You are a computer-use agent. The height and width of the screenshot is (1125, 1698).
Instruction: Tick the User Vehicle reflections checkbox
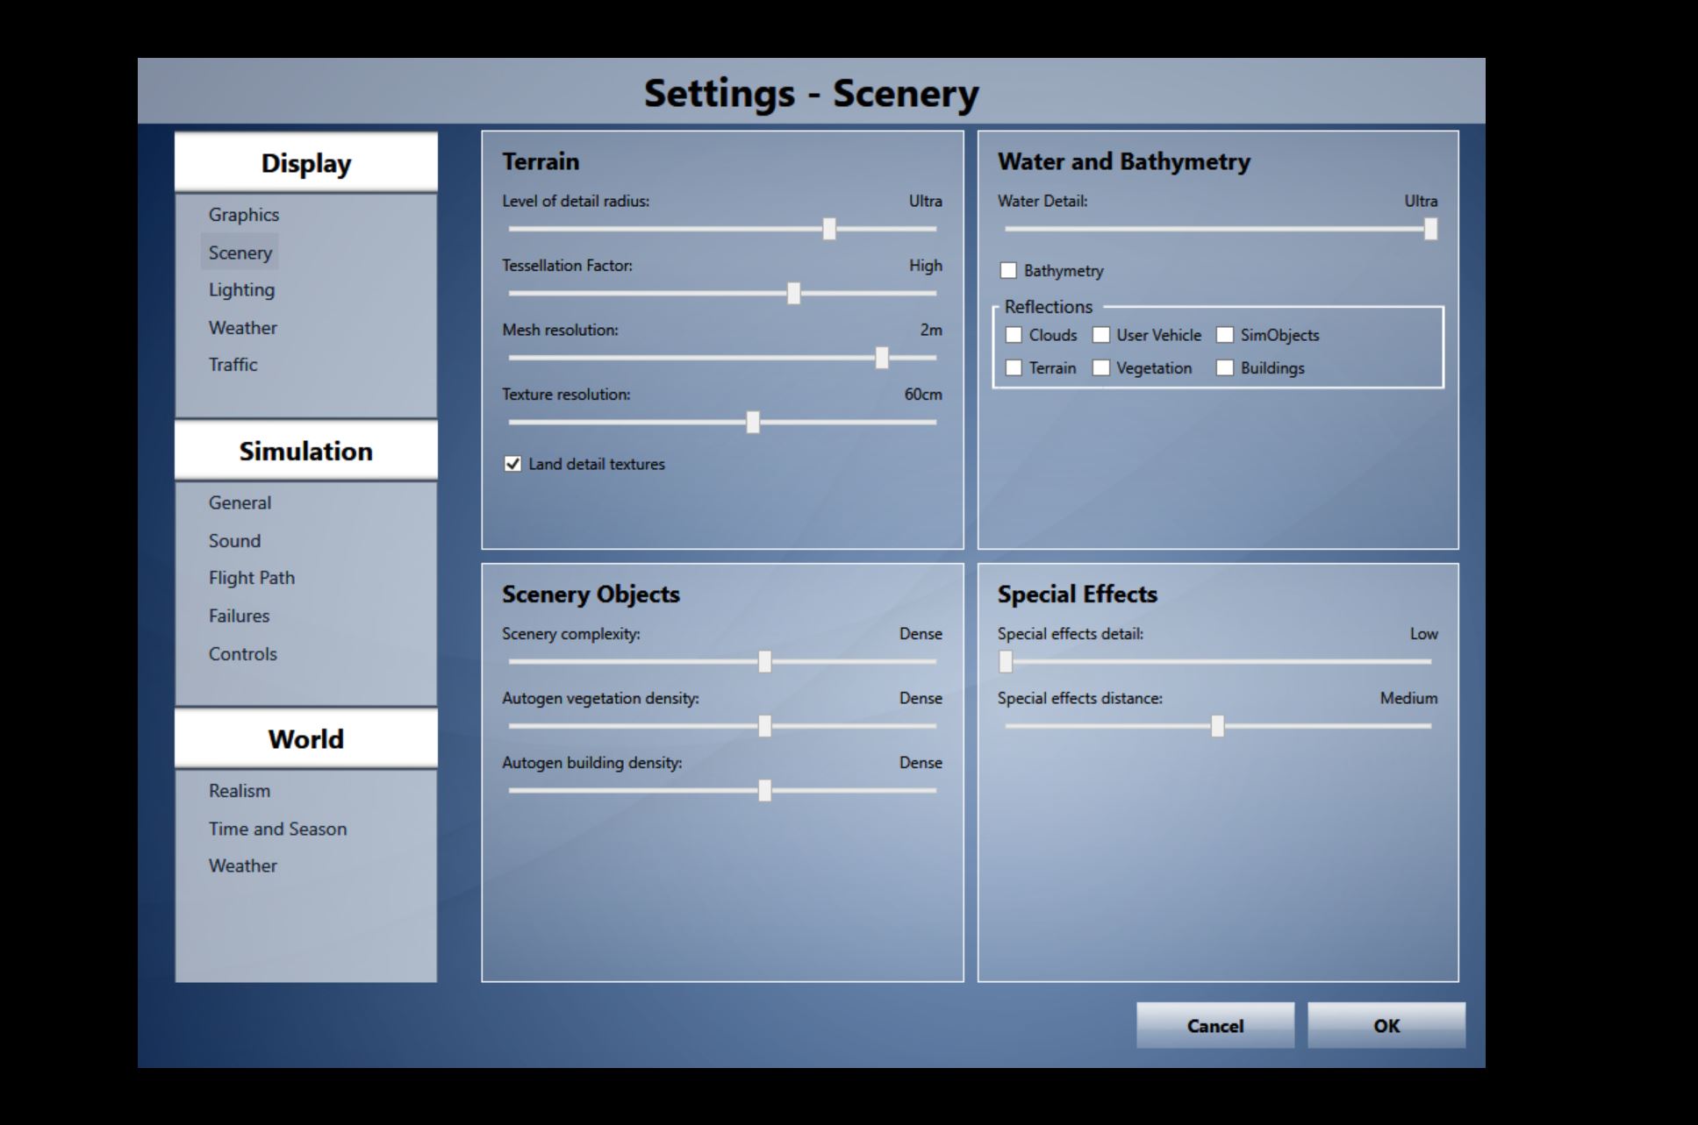(1101, 335)
